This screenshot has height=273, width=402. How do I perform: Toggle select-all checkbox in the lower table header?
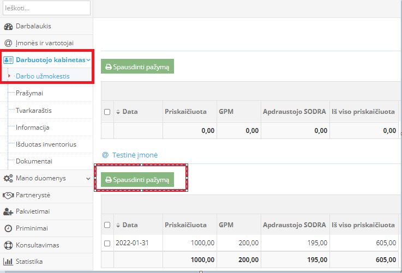click(107, 225)
